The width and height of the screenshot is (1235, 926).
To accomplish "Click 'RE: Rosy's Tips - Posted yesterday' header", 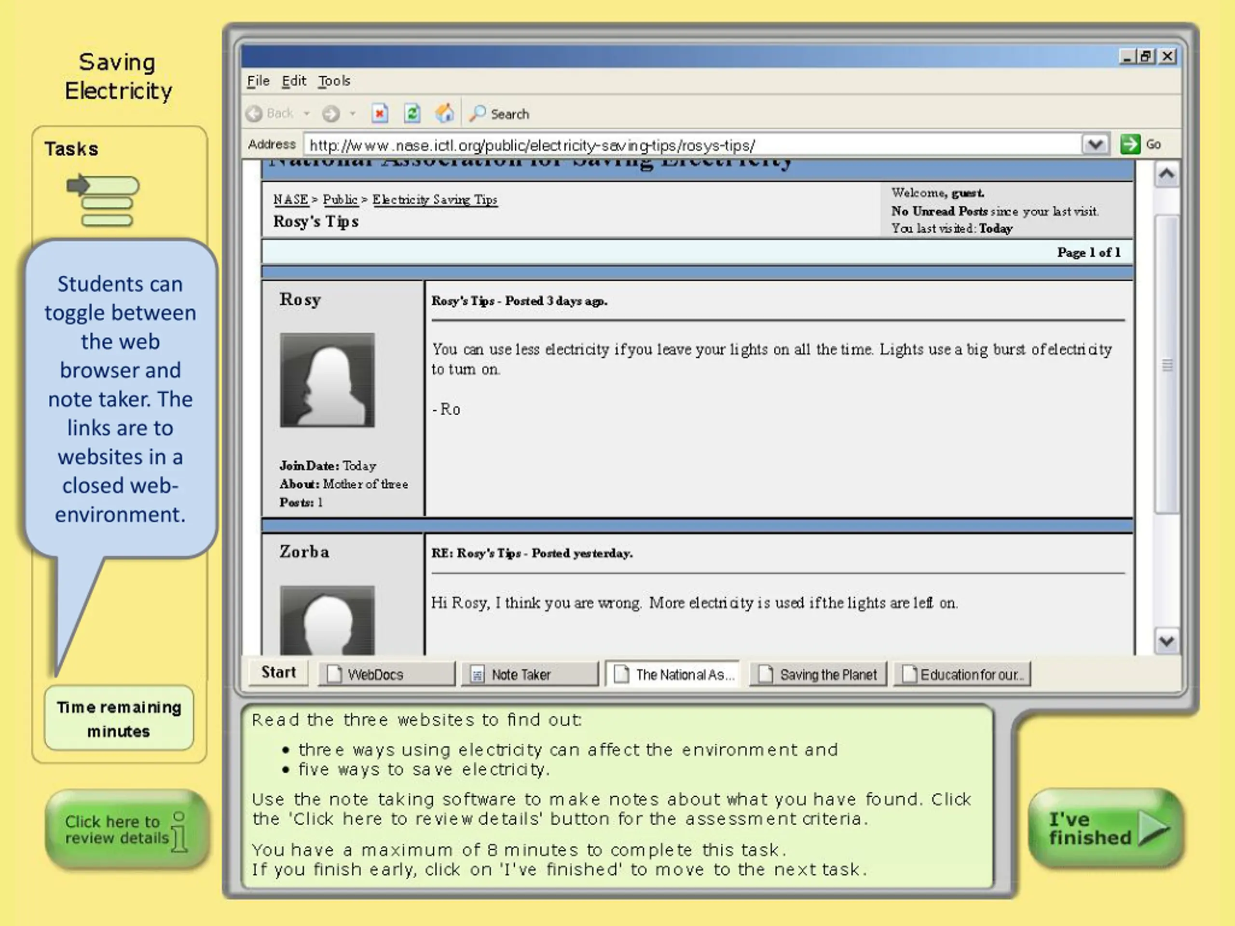I will coord(532,553).
